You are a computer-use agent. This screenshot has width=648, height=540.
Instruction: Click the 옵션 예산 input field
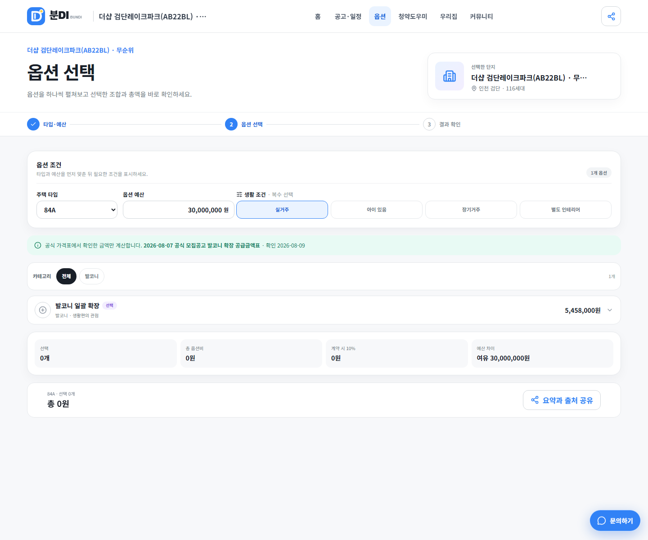click(x=179, y=210)
